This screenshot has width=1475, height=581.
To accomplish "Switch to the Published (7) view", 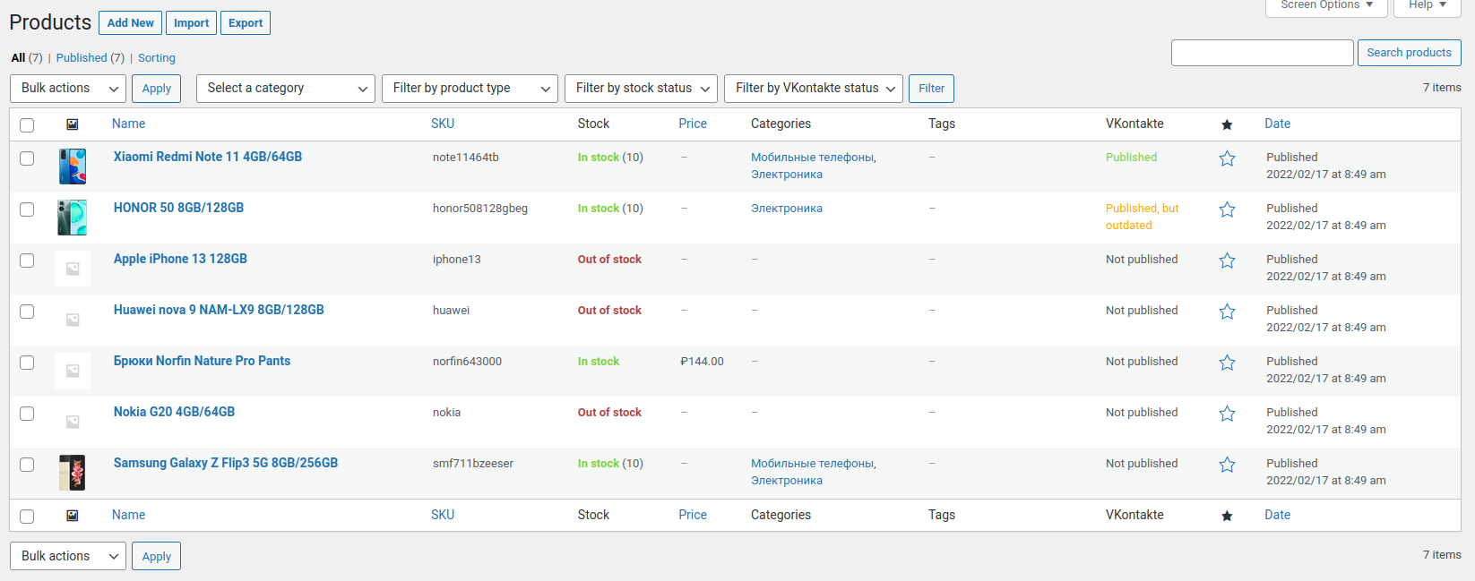I will [x=90, y=58].
